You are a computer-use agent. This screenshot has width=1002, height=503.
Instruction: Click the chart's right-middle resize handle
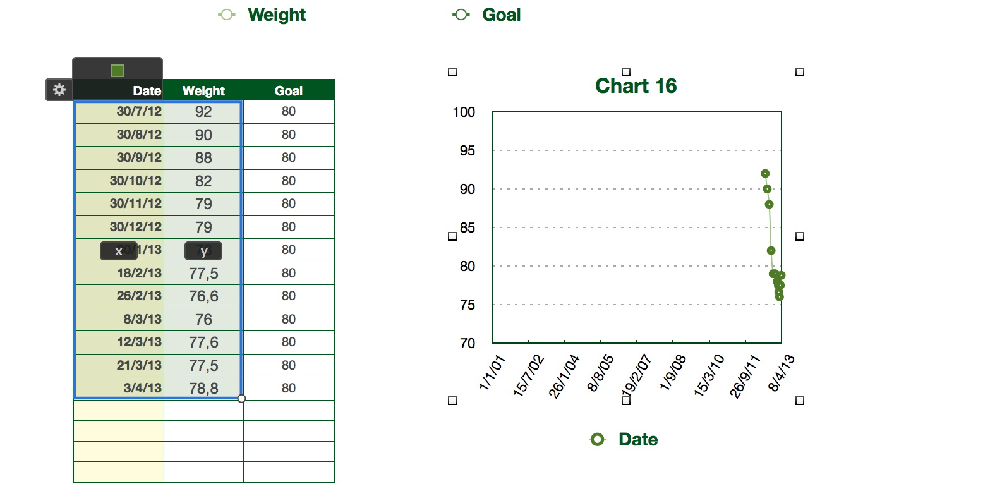coord(800,236)
